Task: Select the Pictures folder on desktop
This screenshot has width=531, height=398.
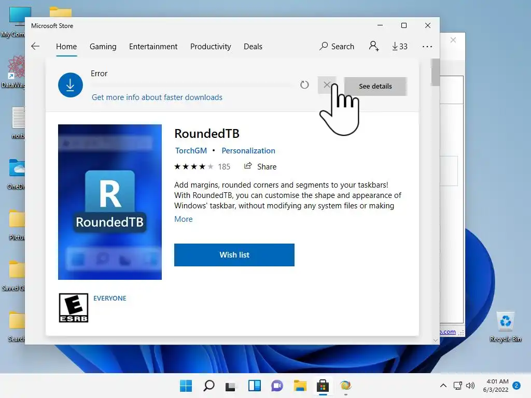Action: [17, 225]
